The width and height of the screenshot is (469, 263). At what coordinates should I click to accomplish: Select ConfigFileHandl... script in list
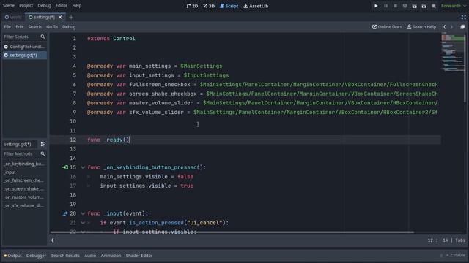point(24,47)
